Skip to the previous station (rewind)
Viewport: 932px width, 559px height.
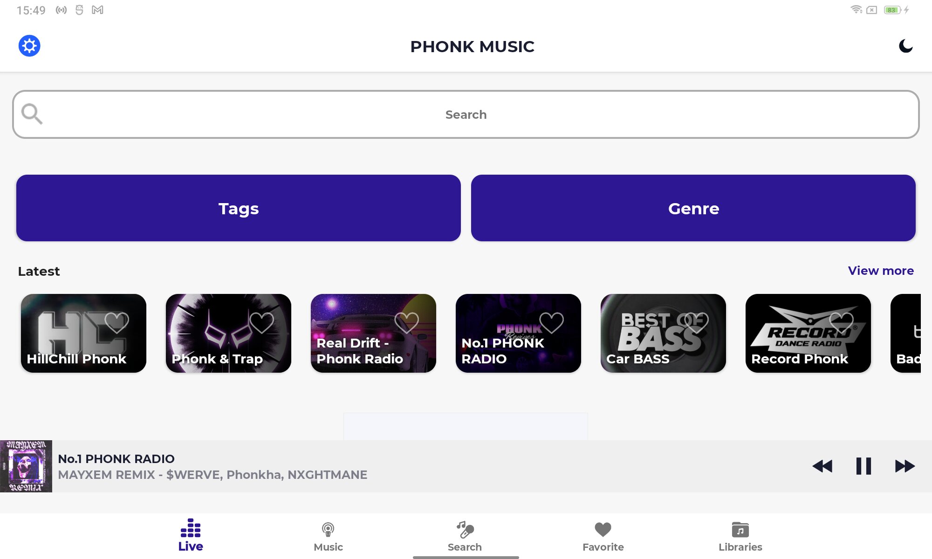pos(822,466)
